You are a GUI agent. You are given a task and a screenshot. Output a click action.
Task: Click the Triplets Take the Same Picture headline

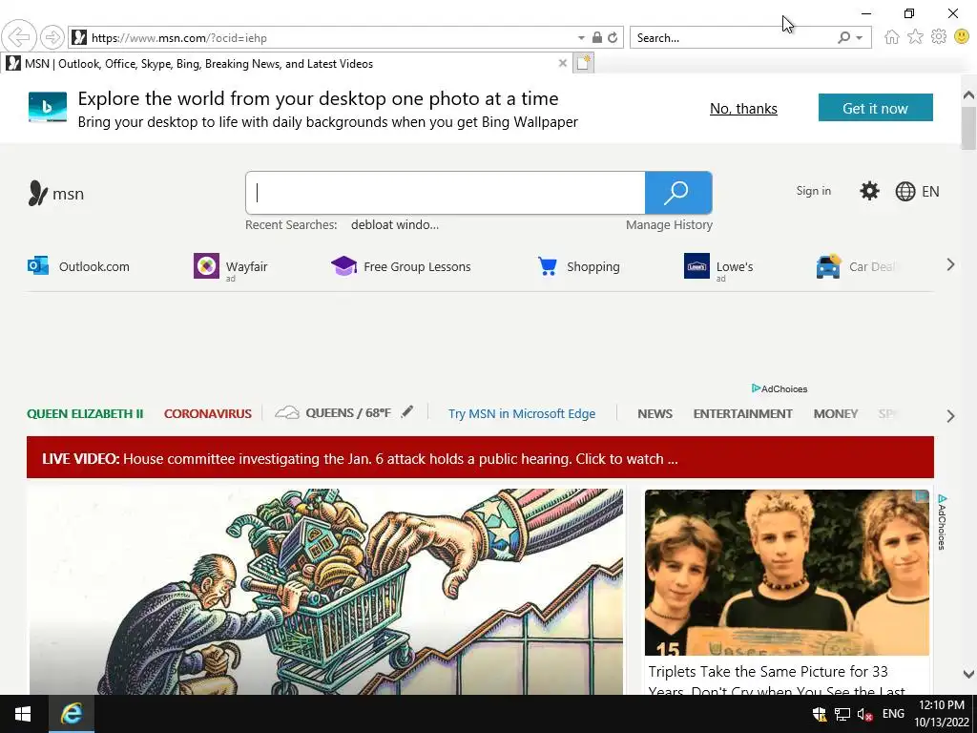pos(777,681)
